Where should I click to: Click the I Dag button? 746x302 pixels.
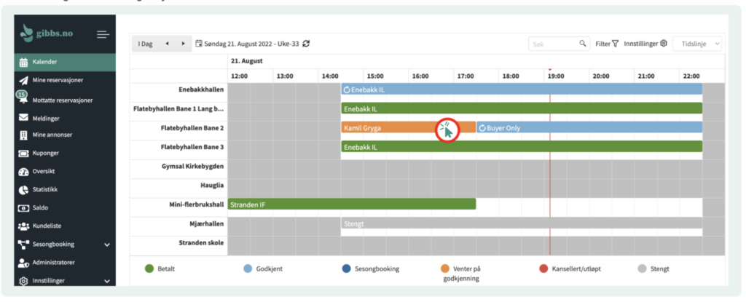[x=145, y=44]
